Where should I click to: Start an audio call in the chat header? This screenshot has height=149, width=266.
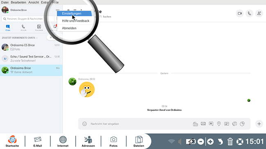point(249,13)
